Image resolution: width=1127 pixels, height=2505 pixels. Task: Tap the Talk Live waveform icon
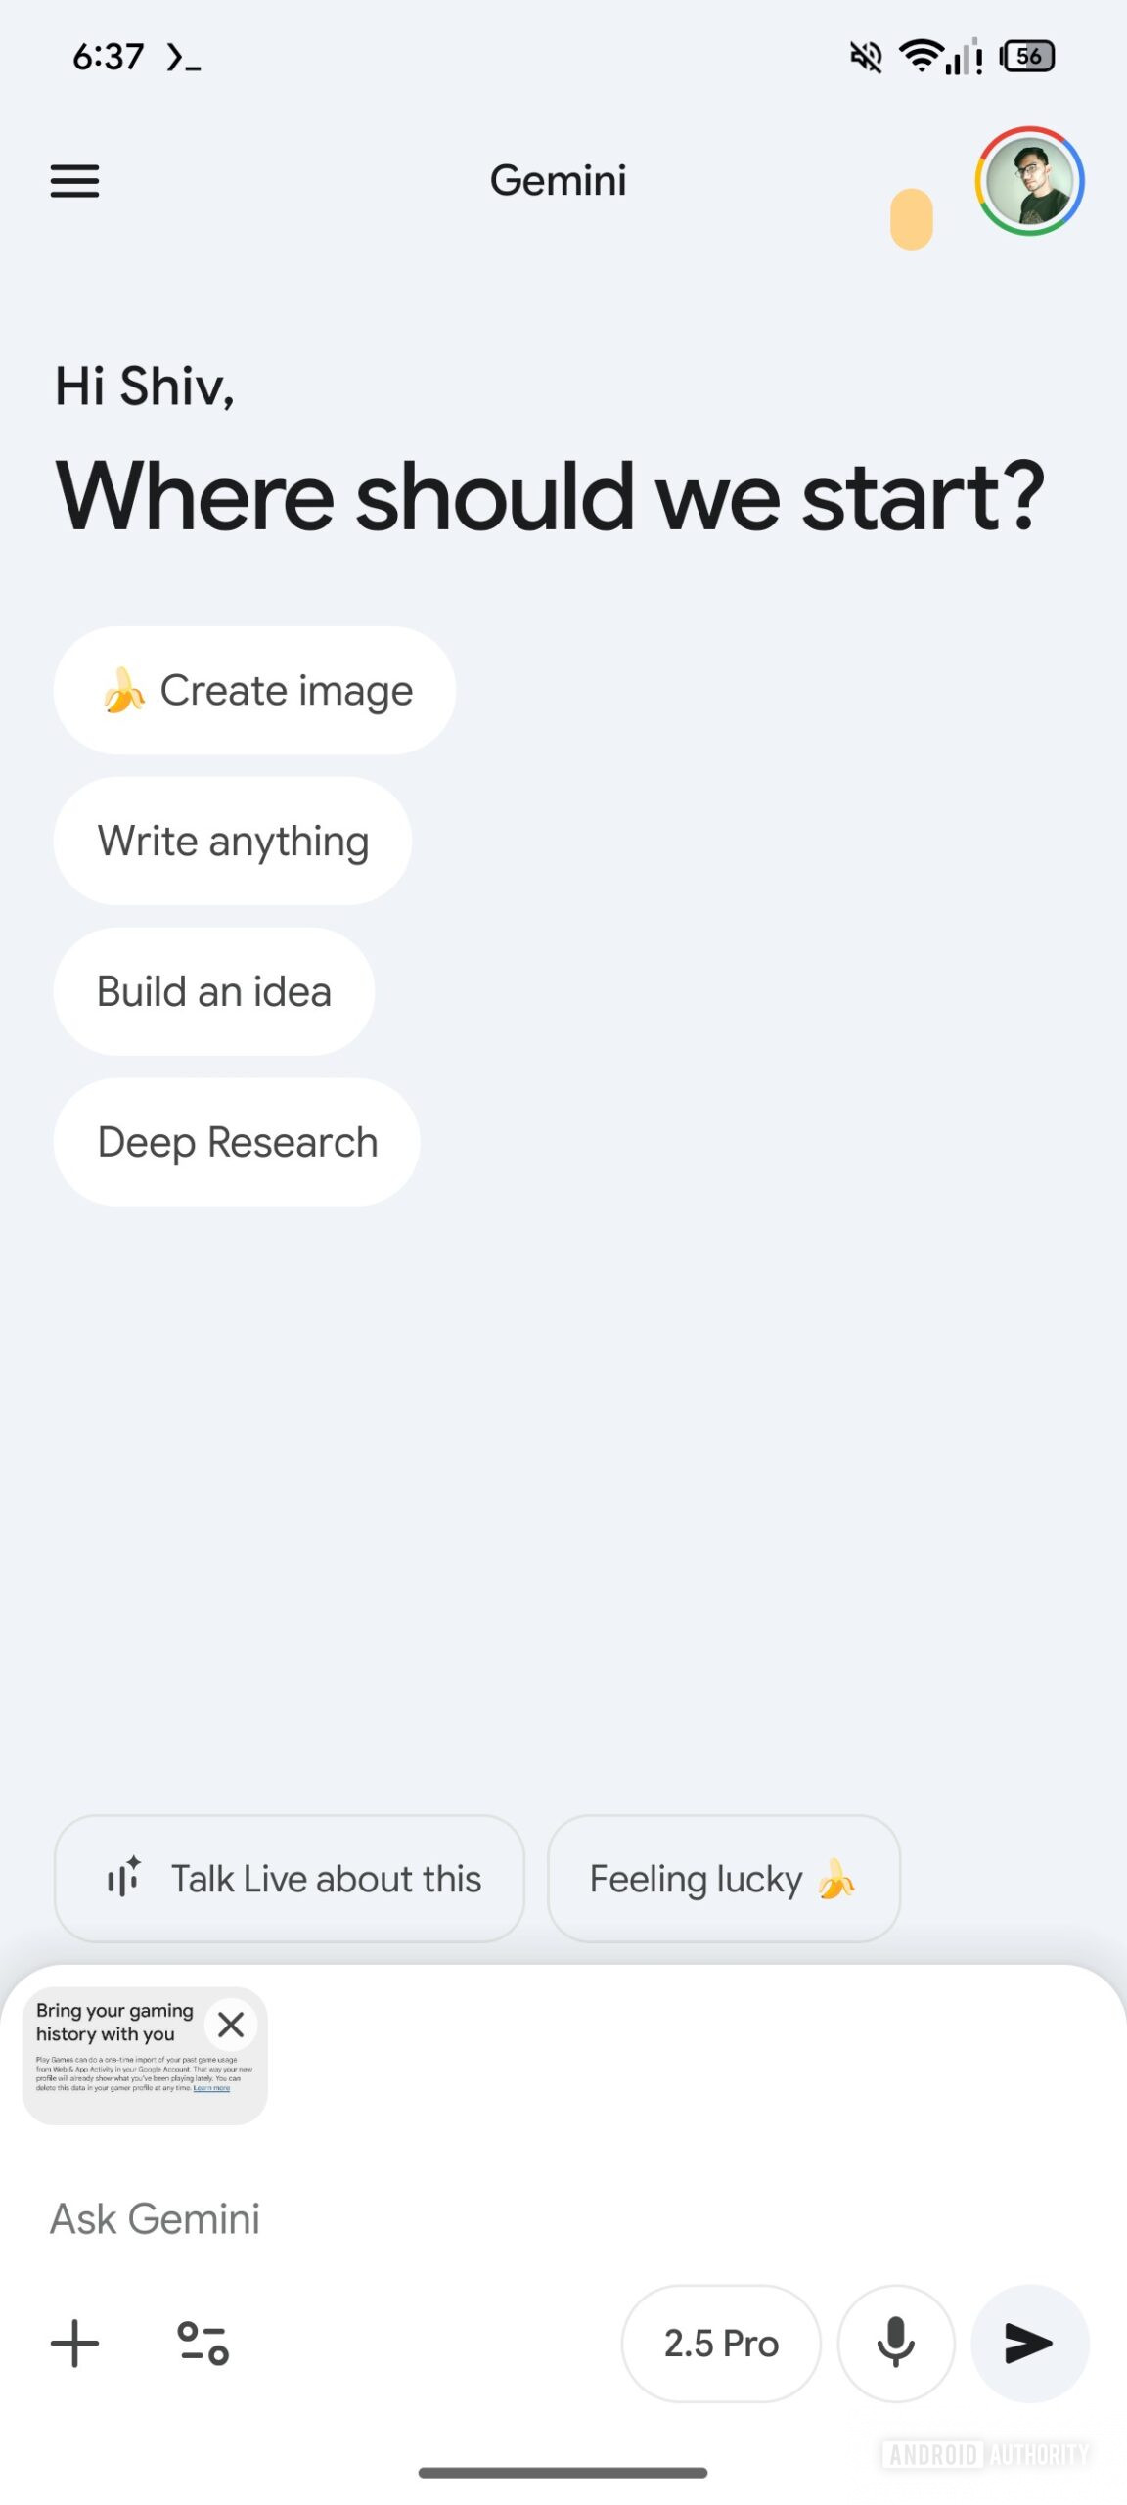click(x=124, y=1878)
